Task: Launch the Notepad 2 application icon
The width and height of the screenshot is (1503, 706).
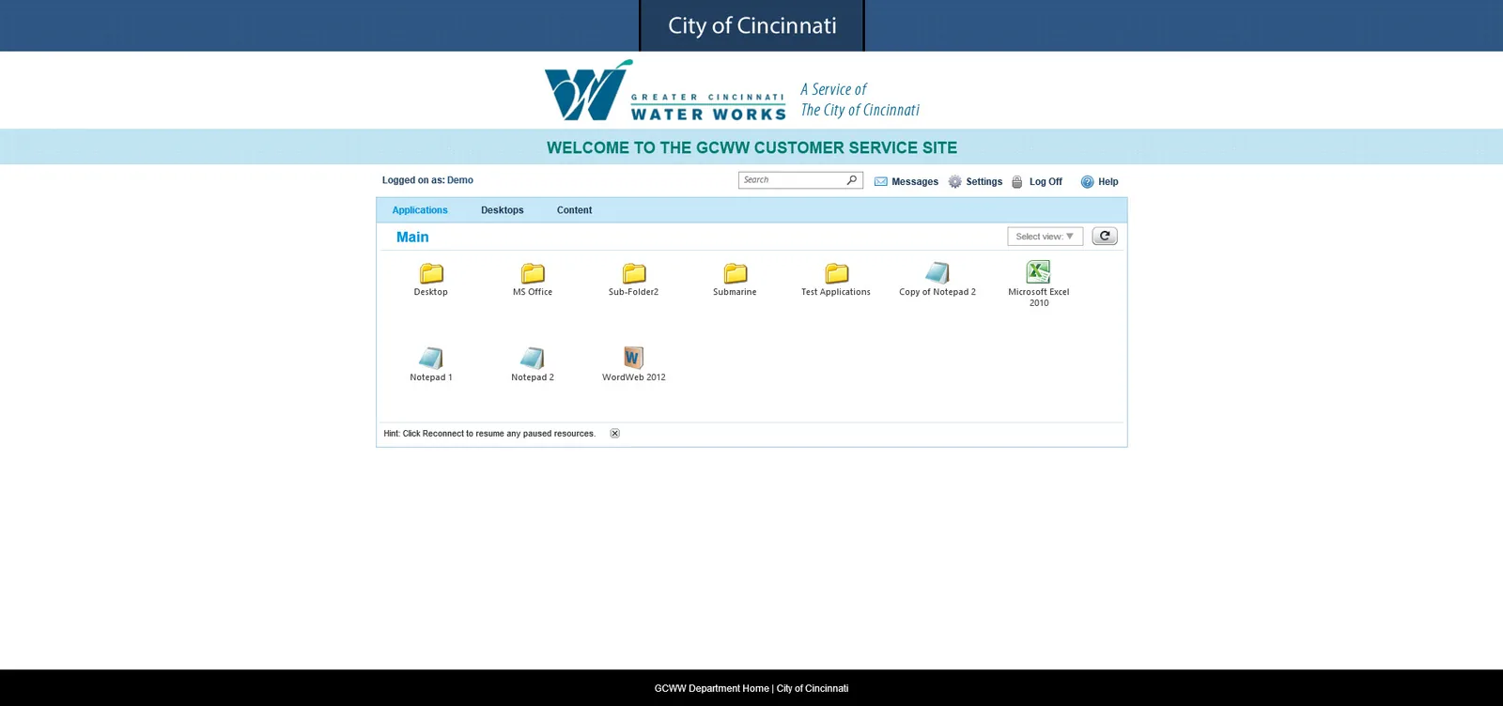Action: (x=533, y=358)
